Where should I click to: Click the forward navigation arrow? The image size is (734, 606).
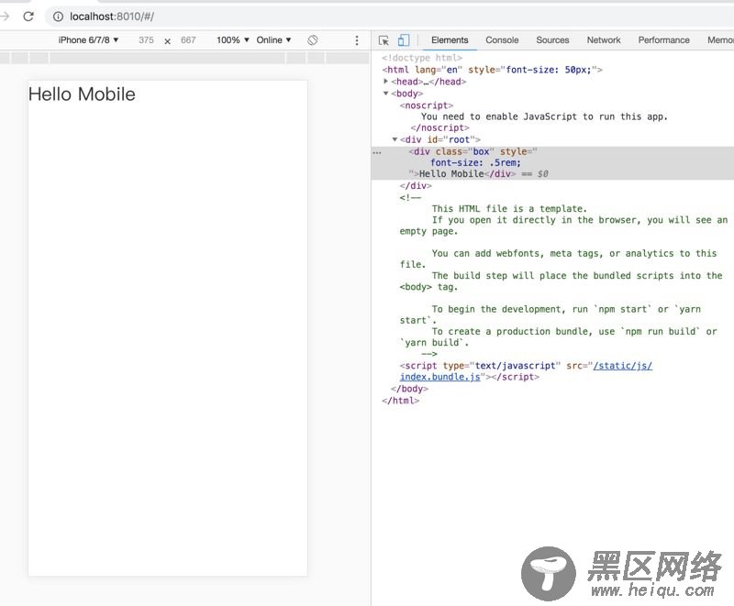[5, 17]
